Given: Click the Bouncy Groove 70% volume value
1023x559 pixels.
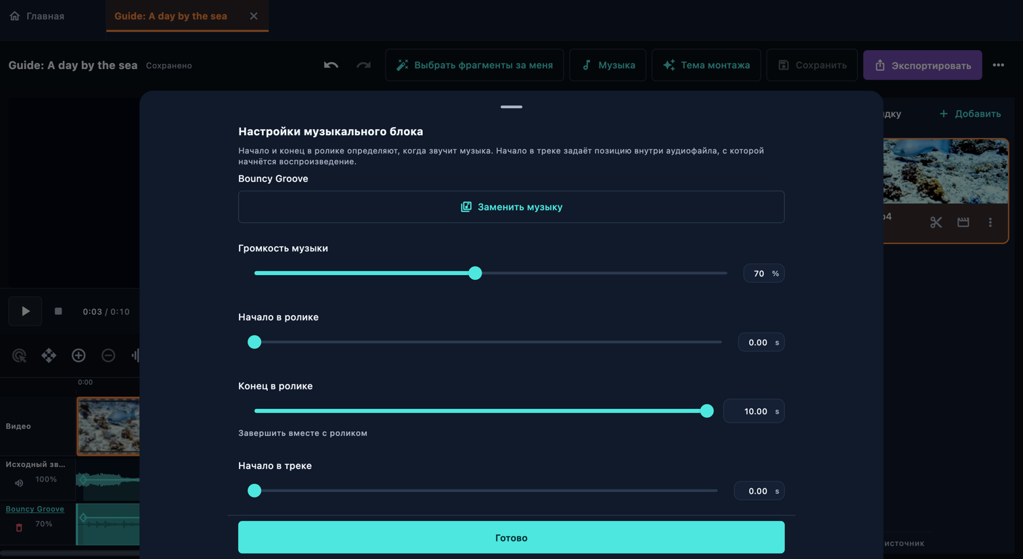Looking at the screenshot, I should point(44,524).
